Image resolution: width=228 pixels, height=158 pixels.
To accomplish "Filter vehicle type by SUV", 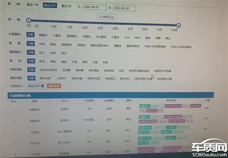I will pyautogui.click(x=127, y=38).
